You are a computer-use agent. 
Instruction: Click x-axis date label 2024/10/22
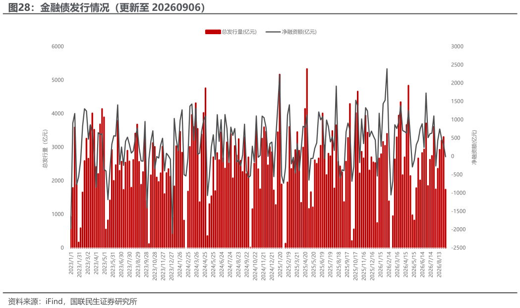pyautogui.click(x=255, y=266)
